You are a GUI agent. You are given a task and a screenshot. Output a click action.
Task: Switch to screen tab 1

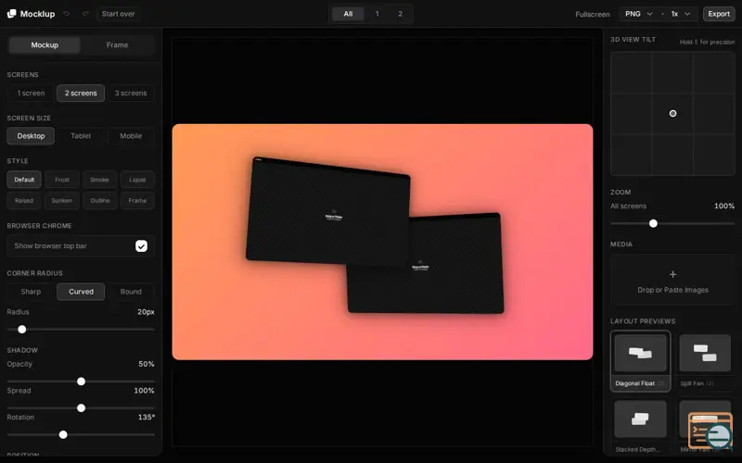[x=377, y=14]
